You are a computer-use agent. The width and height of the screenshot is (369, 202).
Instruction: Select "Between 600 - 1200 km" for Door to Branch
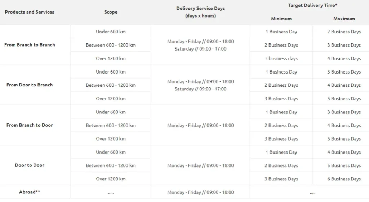coord(111,85)
